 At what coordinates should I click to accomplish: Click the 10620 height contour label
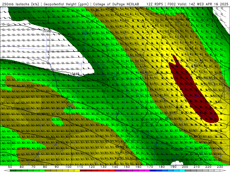(x=51, y=138)
